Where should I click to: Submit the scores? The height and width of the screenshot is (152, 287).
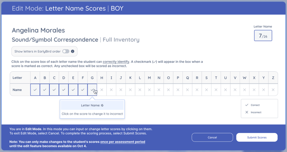257,137
